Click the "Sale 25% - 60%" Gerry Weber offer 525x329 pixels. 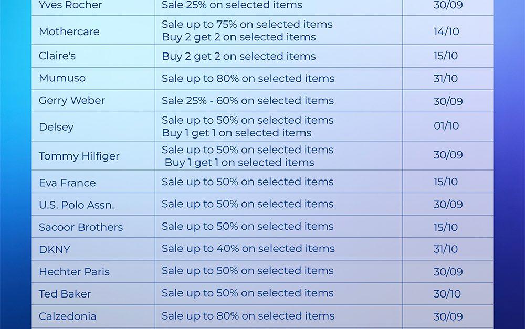click(x=248, y=100)
